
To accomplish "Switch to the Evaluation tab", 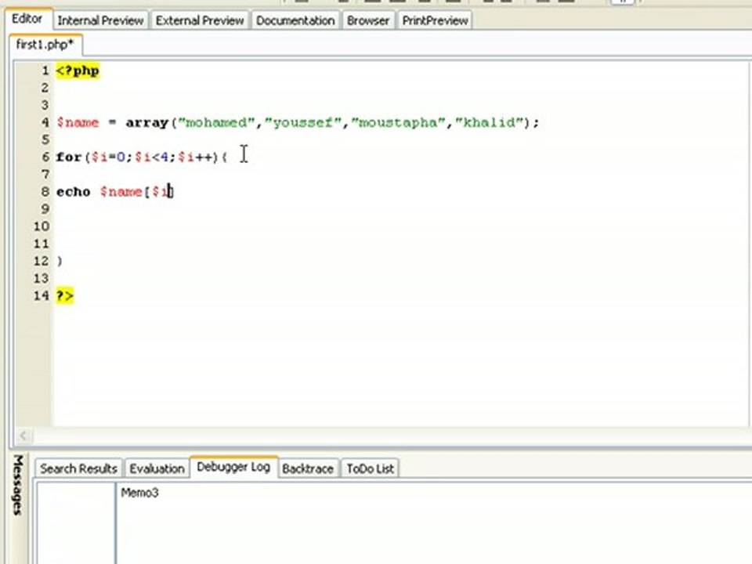I will coord(157,468).
